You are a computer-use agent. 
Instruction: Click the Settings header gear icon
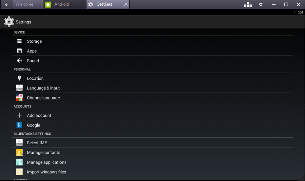click(9, 22)
